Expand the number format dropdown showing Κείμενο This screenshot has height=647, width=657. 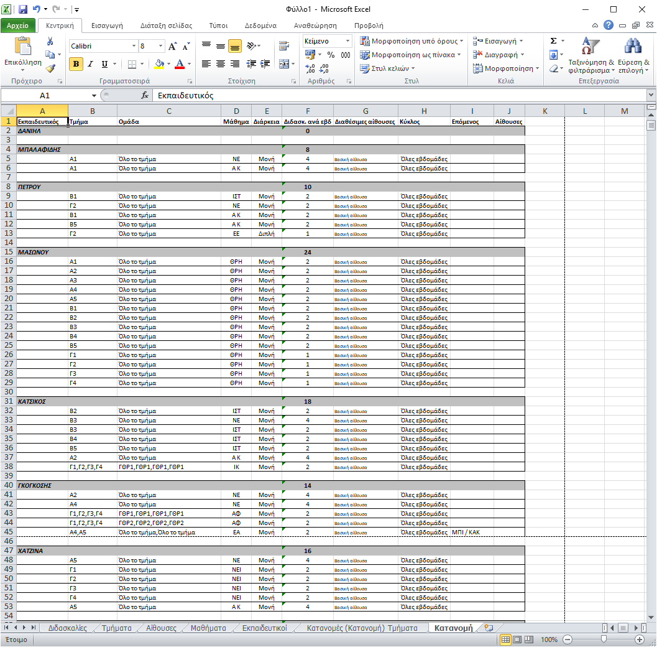pos(347,41)
